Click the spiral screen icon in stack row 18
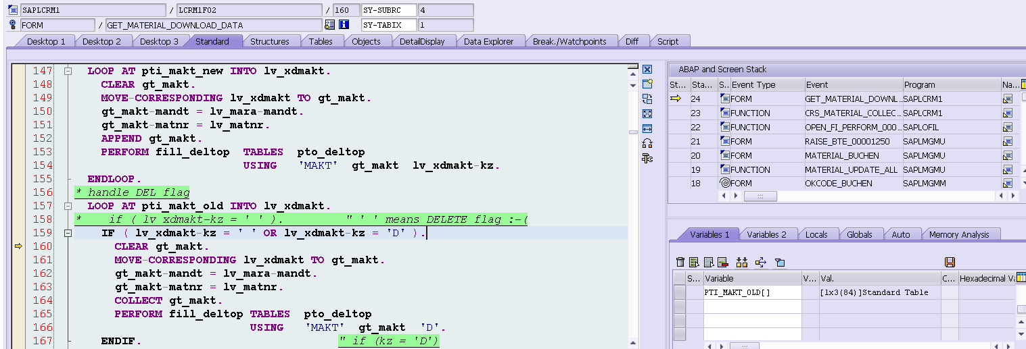Viewport: 1026px width, 349px height. 724,183
